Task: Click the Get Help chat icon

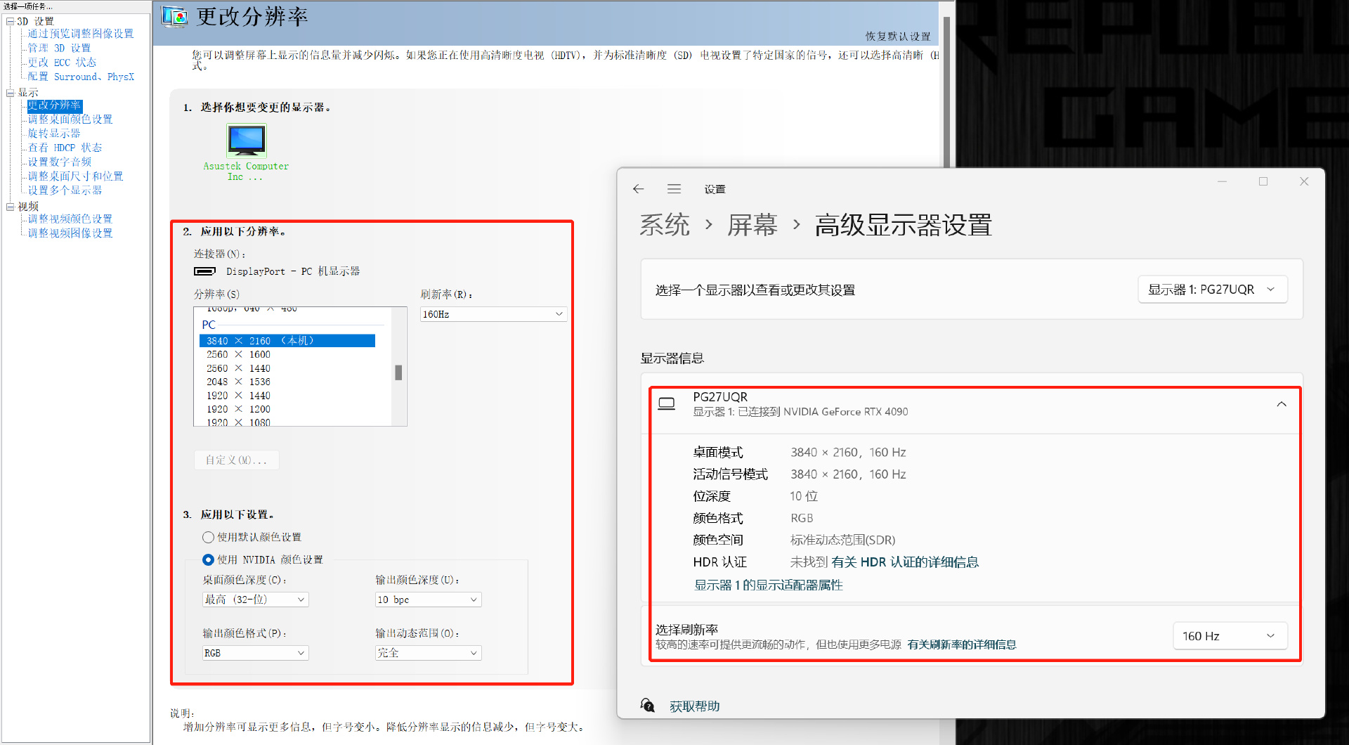Action: tap(648, 705)
